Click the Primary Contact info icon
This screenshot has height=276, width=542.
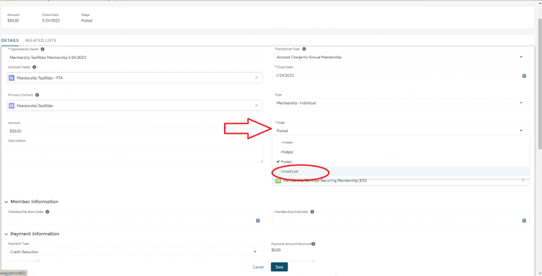(38, 95)
